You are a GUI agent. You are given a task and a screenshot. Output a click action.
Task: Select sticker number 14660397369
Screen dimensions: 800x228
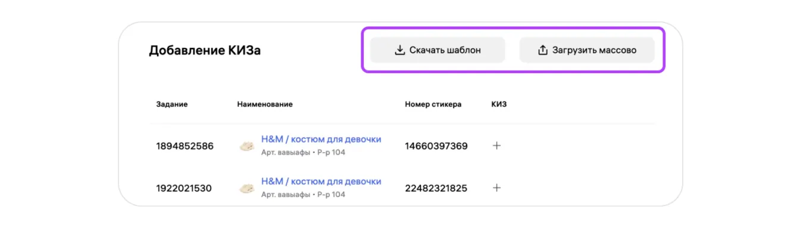[436, 146]
